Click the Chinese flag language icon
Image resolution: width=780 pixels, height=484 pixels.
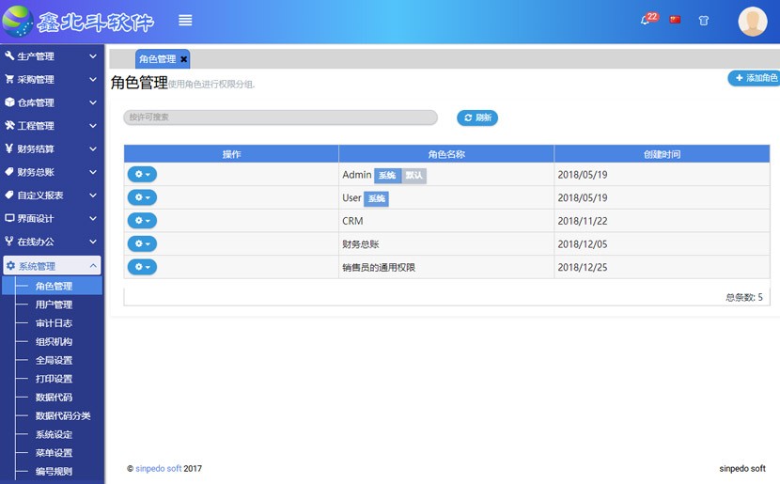675,20
